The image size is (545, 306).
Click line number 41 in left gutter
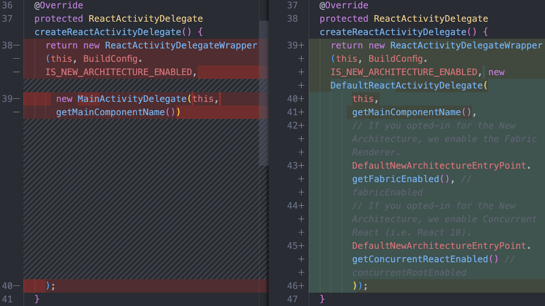coord(7,299)
